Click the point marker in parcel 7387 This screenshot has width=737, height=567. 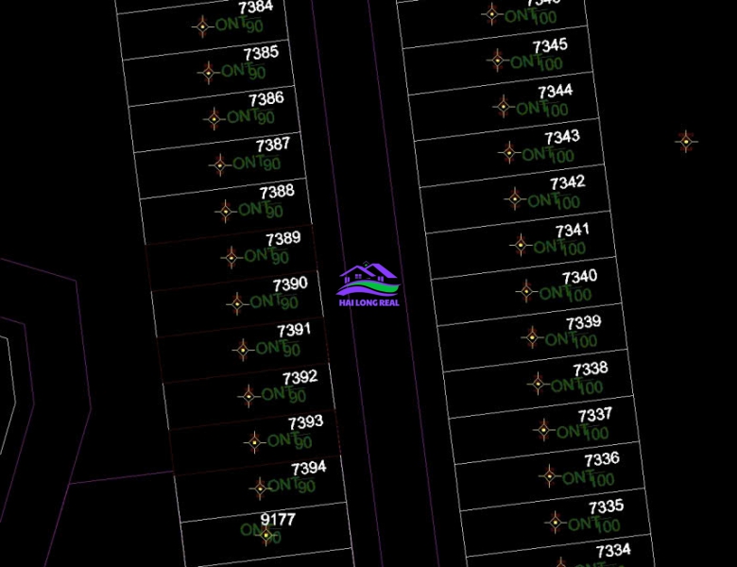tap(219, 164)
